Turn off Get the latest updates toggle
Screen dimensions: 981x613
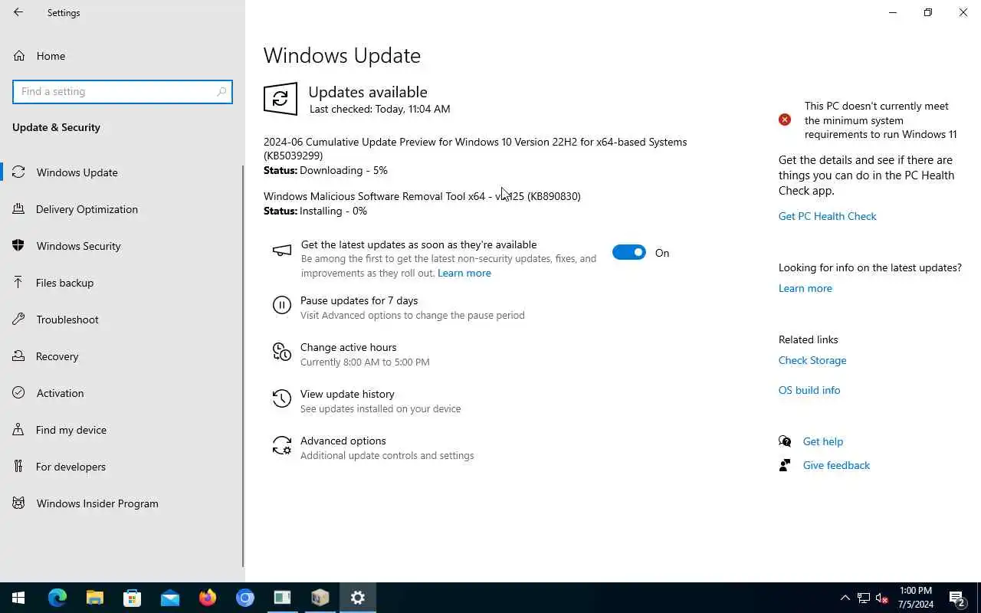tap(629, 253)
